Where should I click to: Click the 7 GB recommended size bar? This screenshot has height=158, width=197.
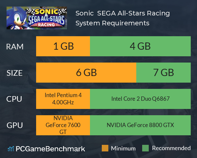click(x=164, y=72)
